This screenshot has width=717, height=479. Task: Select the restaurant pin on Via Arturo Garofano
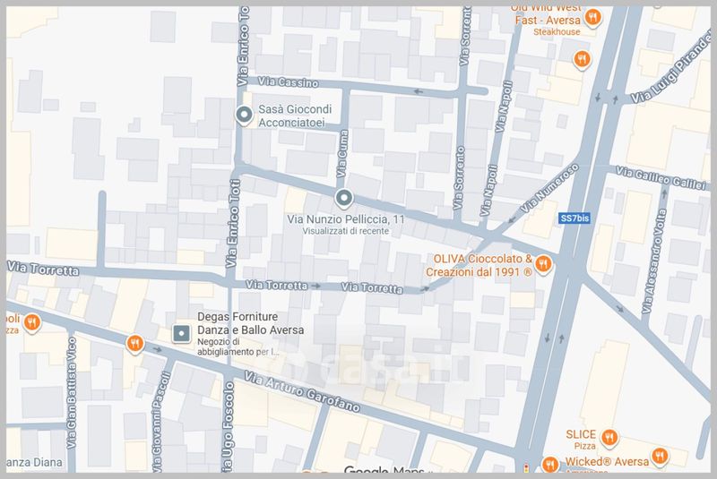(x=135, y=344)
